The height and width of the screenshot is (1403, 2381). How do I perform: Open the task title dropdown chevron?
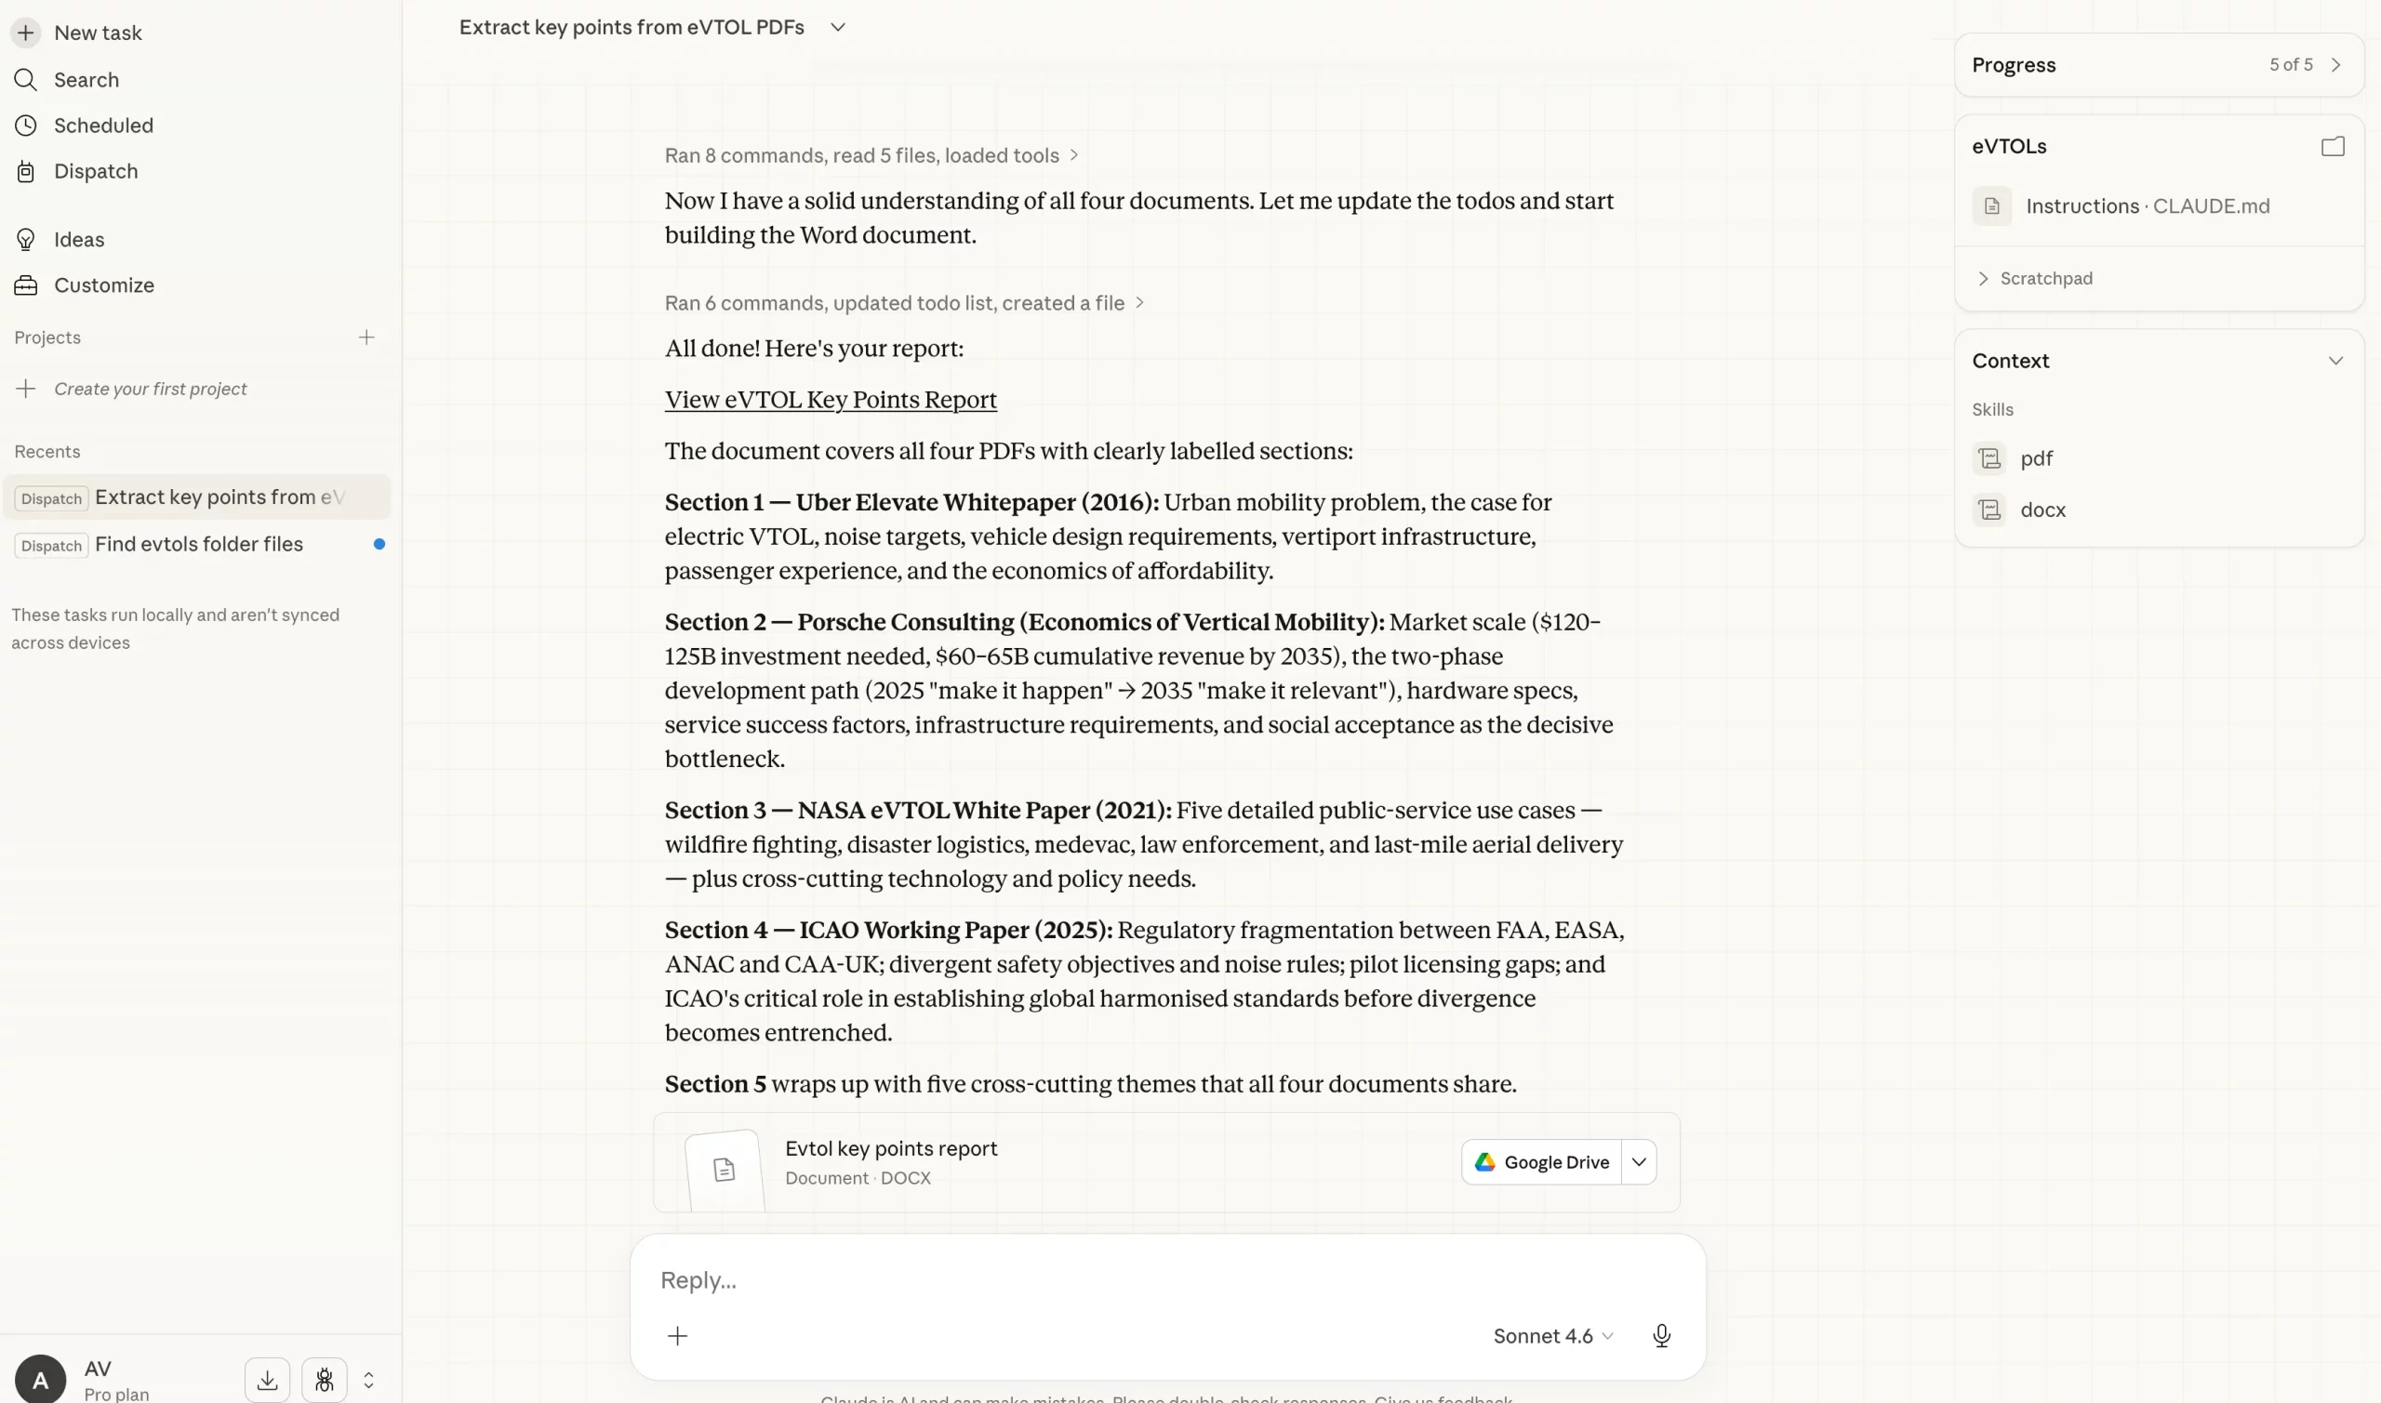tap(837, 27)
